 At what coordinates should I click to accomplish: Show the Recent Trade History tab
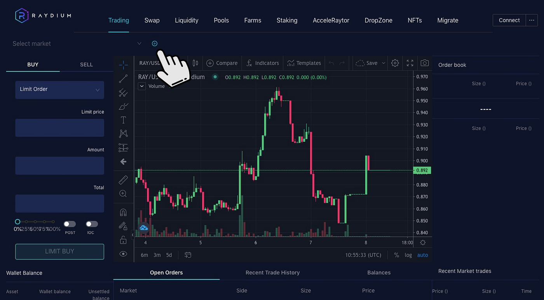point(273,272)
